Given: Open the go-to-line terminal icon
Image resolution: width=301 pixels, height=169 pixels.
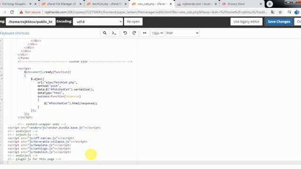Looking at the screenshot, I should click(x=114, y=33).
